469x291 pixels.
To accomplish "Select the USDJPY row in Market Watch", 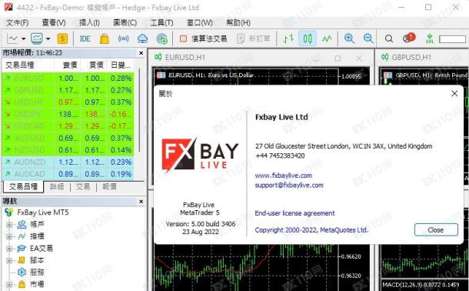I will pyautogui.click(x=68, y=114).
